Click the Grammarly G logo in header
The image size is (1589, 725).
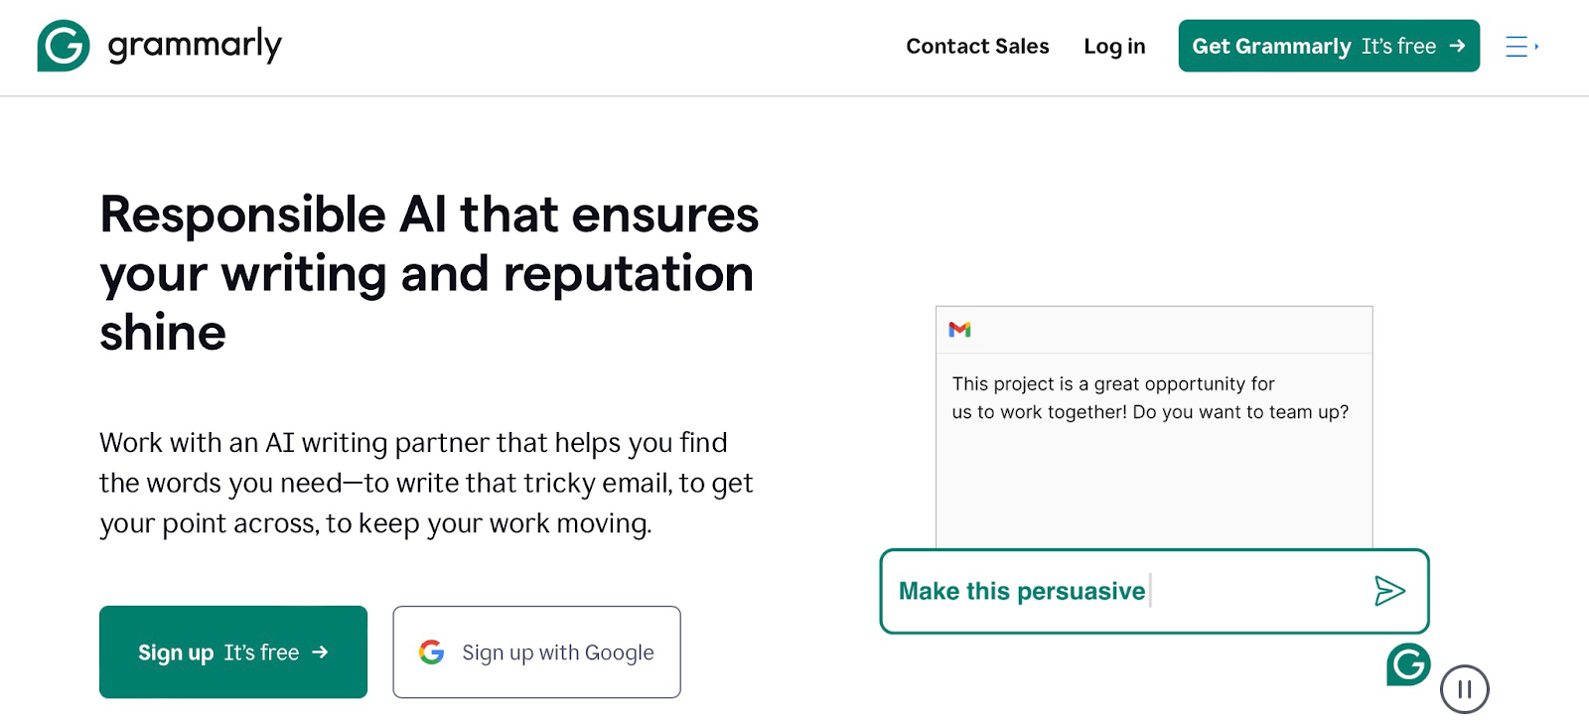coord(64,46)
